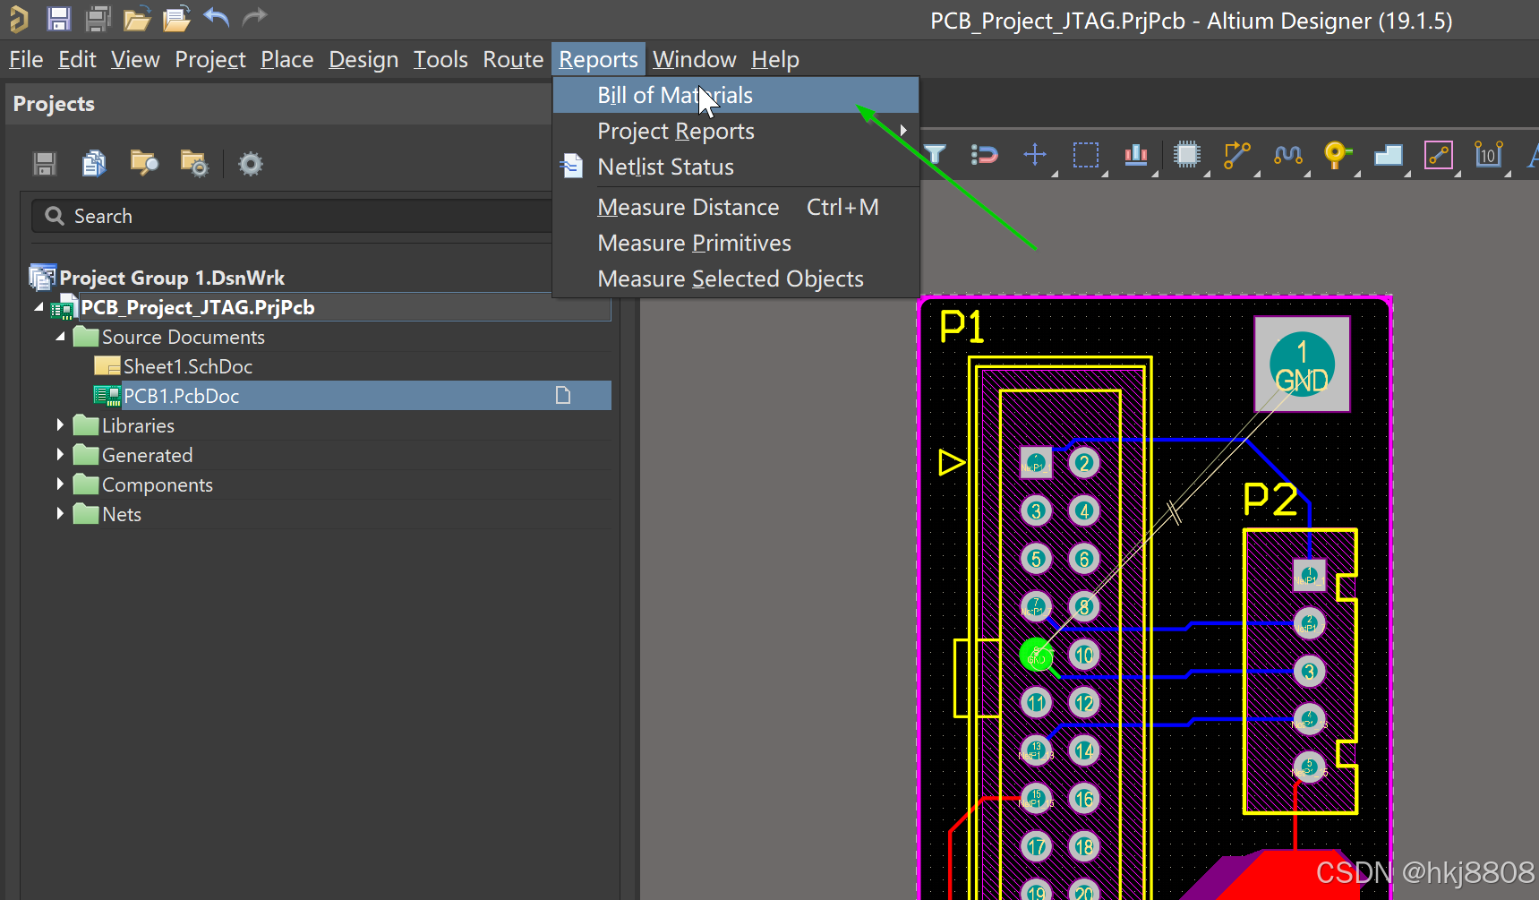This screenshot has height=900, width=1539.
Task: Open the Project menu
Action: tap(210, 60)
